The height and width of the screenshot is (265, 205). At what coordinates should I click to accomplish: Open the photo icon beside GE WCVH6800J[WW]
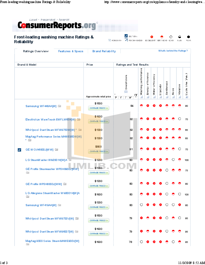(57, 150)
